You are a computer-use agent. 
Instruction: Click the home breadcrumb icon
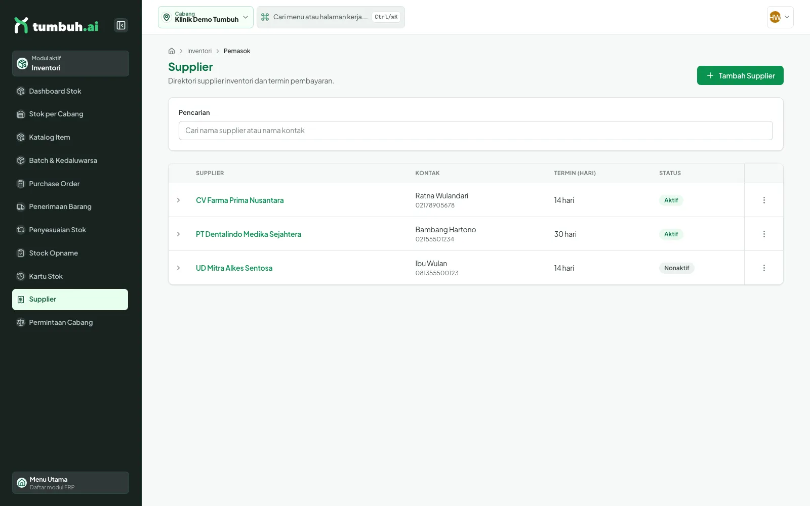point(172,51)
